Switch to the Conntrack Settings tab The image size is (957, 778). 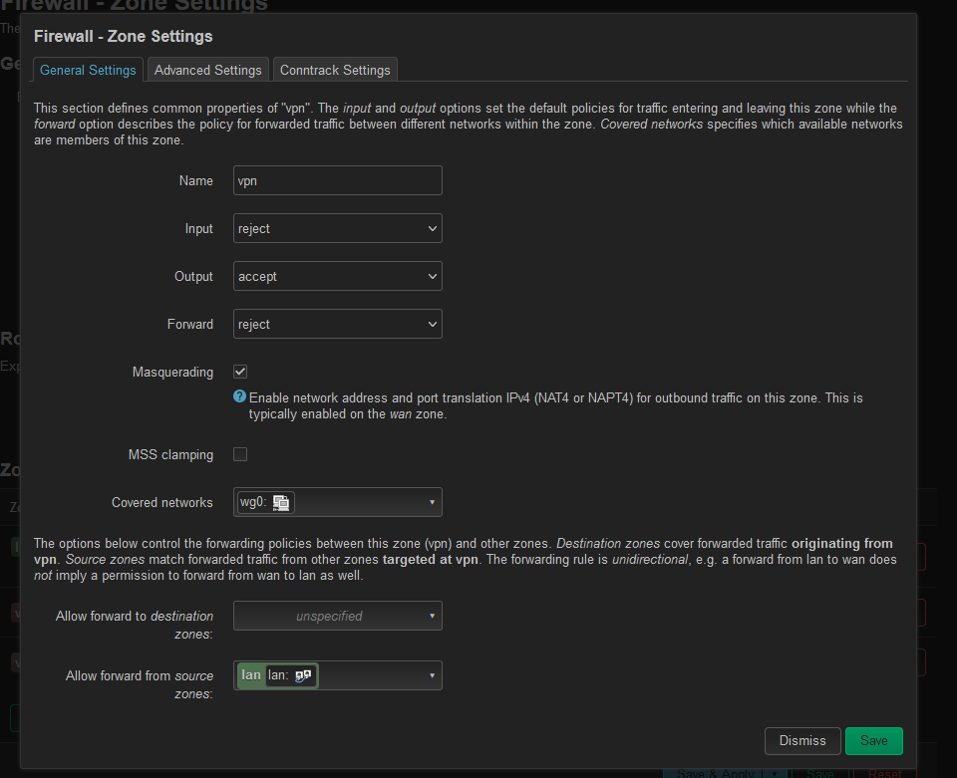tap(335, 70)
